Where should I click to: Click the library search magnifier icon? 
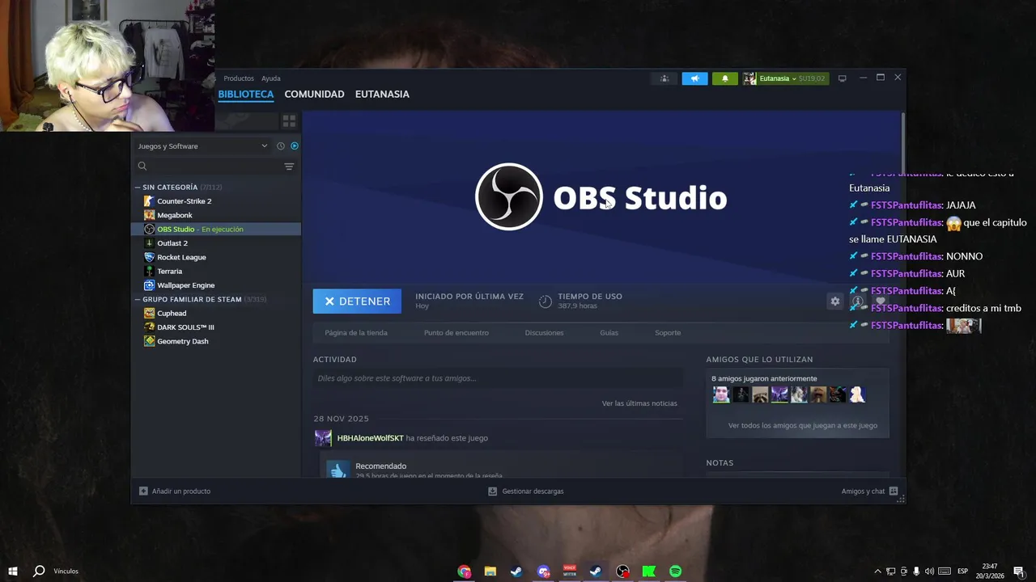[x=142, y=167]
